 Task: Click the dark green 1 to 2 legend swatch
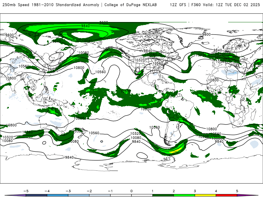163,195
